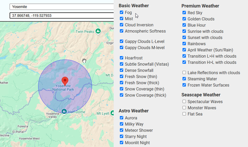Toggle the Cloud Inversion checkbox
The image size is (248, 147).
[x=122, y=25]
